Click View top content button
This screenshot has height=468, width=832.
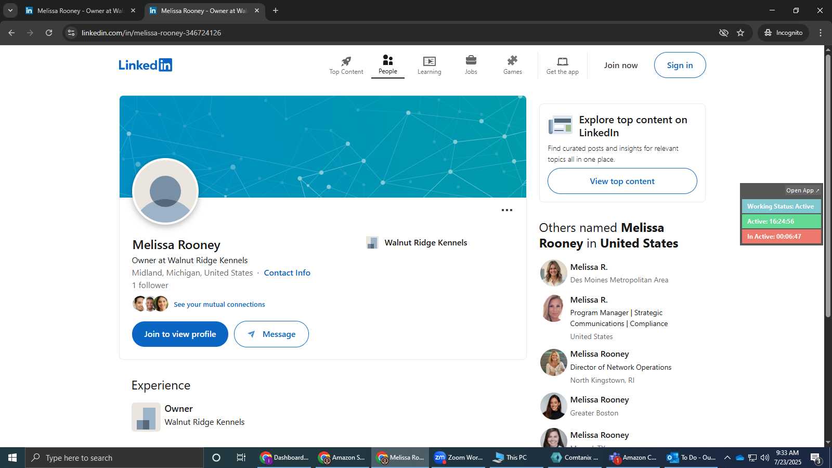coord(622,181)
